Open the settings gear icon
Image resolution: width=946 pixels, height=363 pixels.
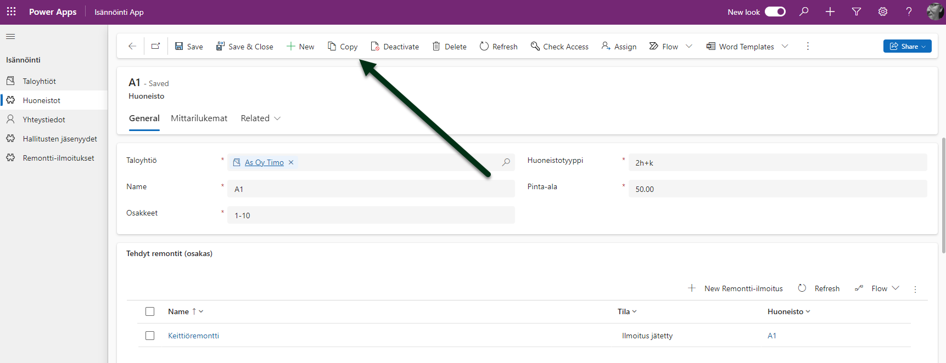pyautogui.click(x=882, y=12)
